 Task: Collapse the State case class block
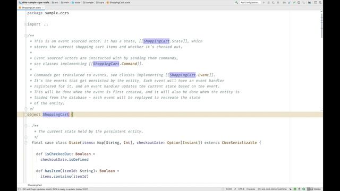click(26, 143)
